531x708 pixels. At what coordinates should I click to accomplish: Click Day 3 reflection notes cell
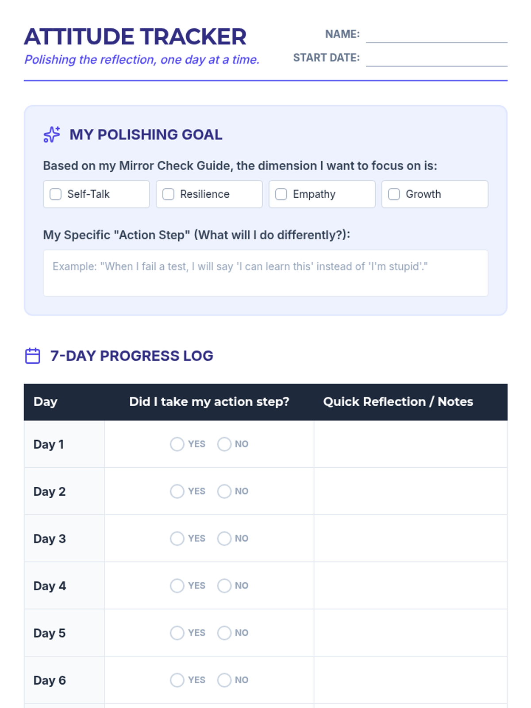pos(411,539)
